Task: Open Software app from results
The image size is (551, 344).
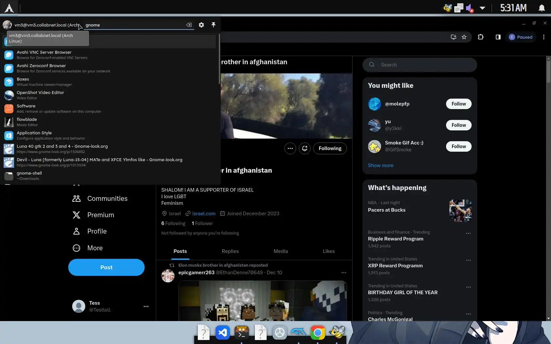Action: point(110,108)
